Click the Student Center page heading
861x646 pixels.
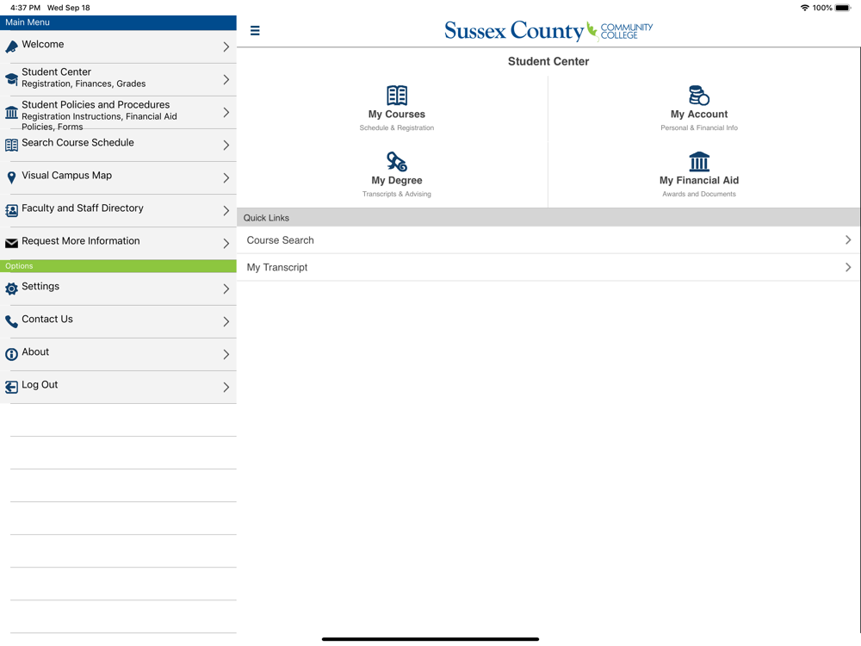click(x=548, y=61)
